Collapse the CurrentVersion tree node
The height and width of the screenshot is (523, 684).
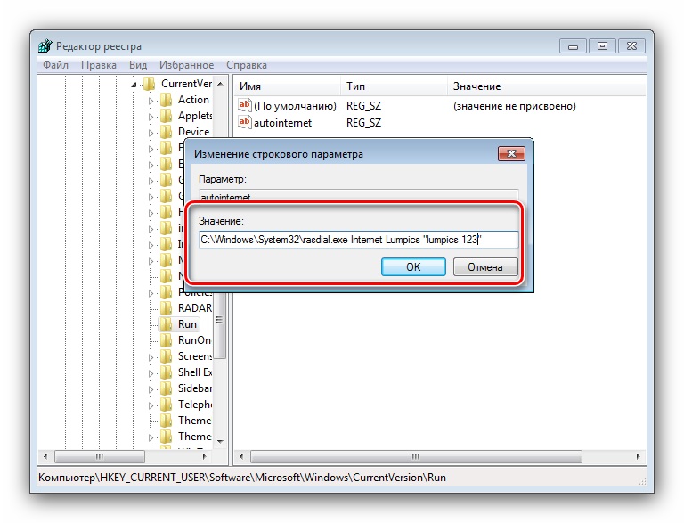(x=134, y=85)
